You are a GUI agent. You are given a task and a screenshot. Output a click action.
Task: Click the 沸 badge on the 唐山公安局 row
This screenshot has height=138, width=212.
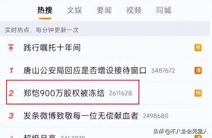[x=198, y=70]
